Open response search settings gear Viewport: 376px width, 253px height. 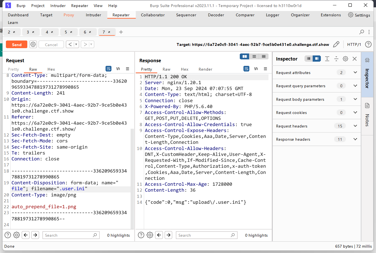coord(150,235)
